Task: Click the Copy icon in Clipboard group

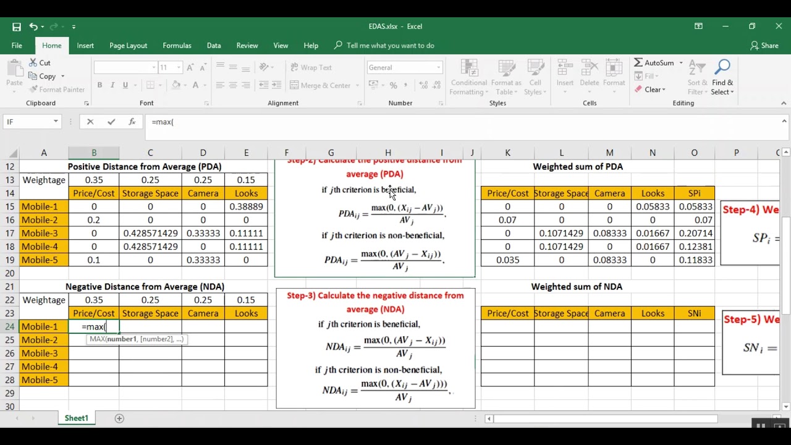Action: point(33,76)
